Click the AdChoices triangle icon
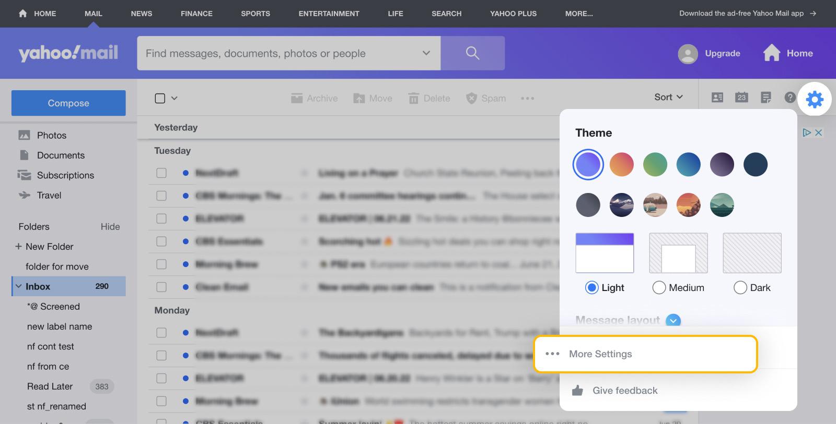The height and width of the screenshot is (424, 836). (x=807, y=132)
